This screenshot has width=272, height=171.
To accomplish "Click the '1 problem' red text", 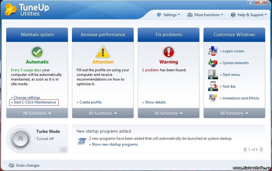I will [150, 70].
